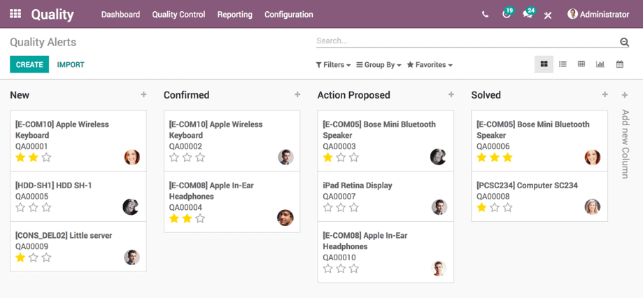Screen dimensions: 643x298
Task: Open the conversations icon with badge 24
Action: (528, 15)
